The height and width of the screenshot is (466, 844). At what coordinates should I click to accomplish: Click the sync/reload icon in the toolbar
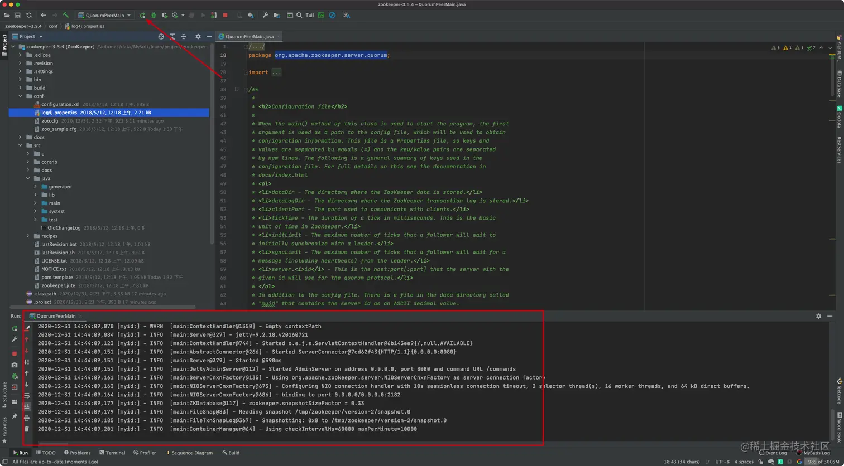[x=29, y=16]
